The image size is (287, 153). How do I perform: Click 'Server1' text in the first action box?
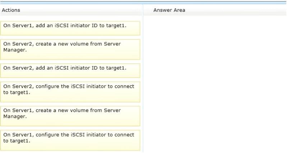pos(23,25)
